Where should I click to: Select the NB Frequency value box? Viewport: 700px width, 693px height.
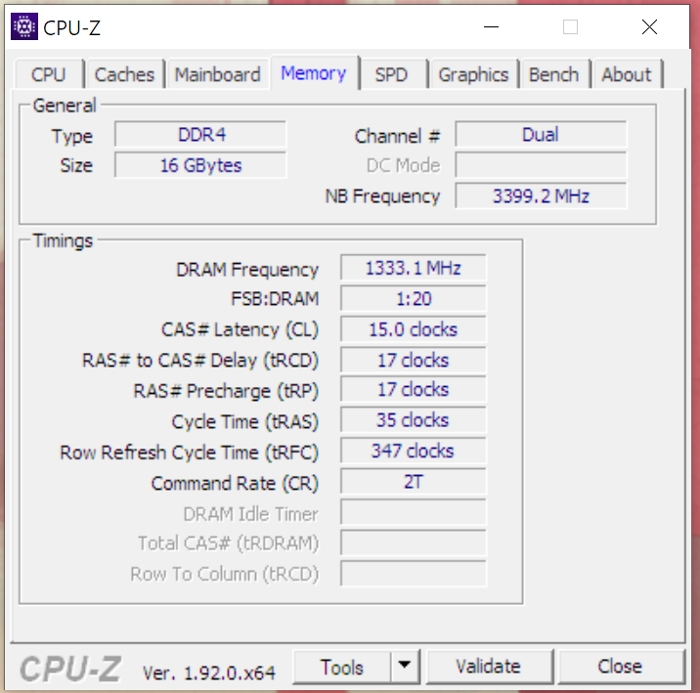541,195
